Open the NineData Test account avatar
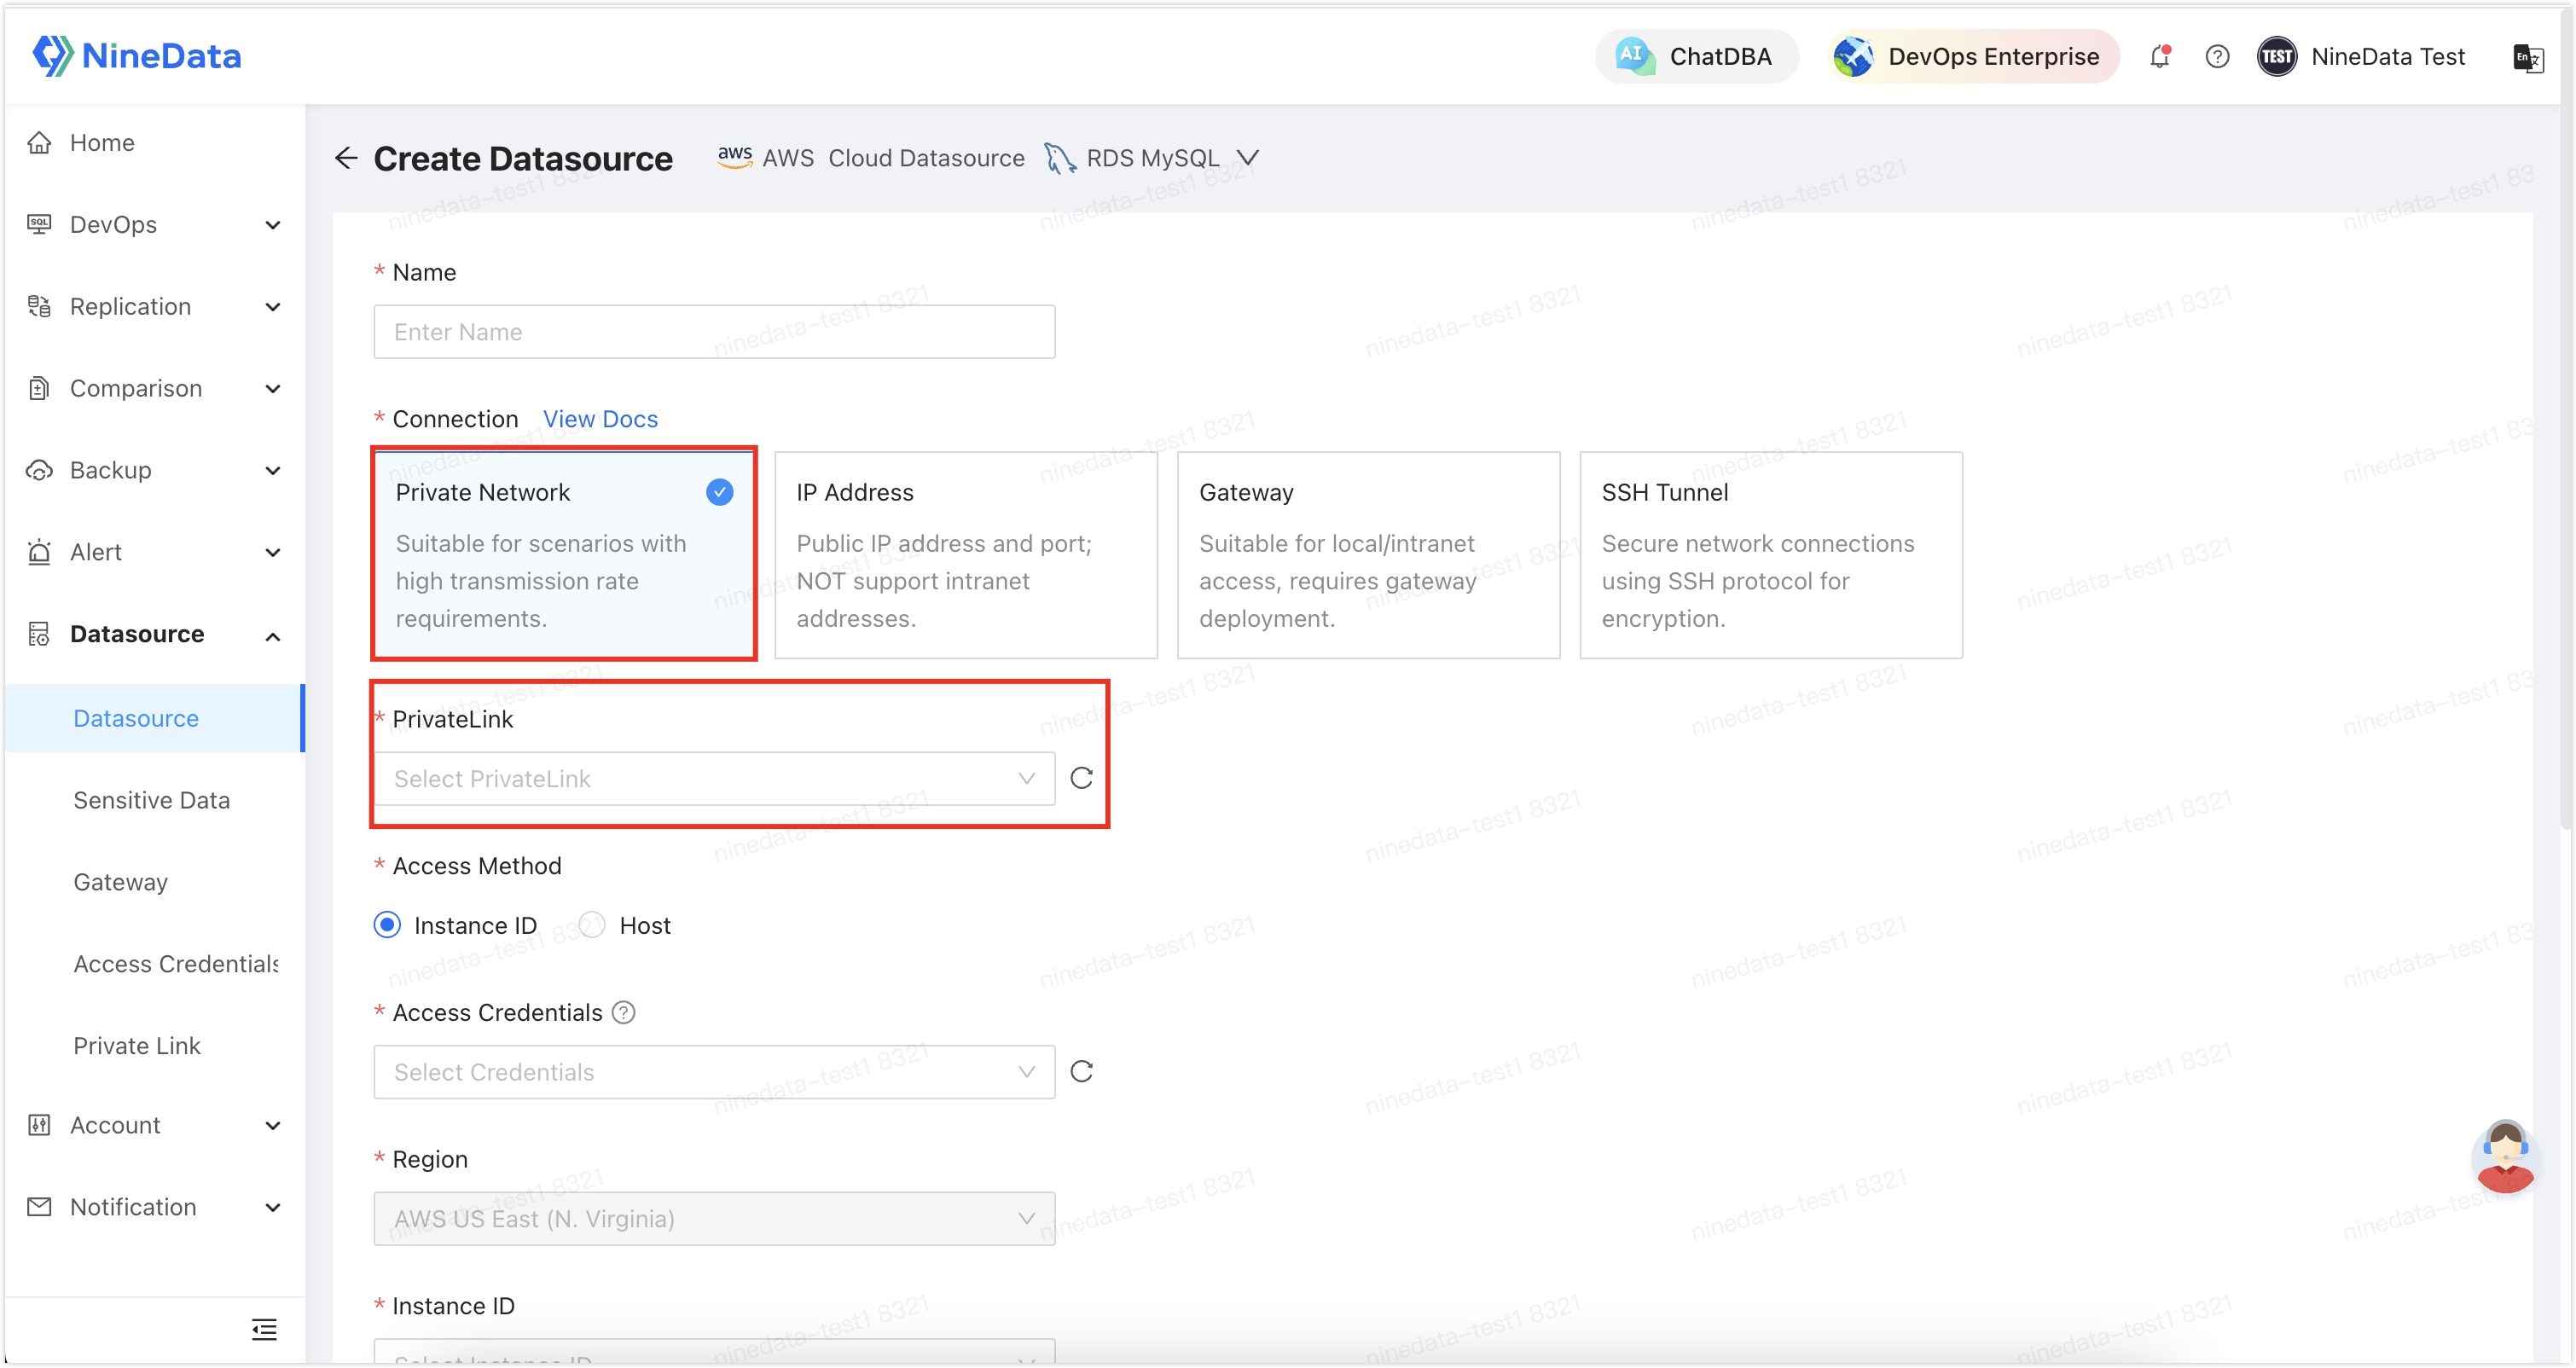Image resolution: width=2576 pixels, height=1368 pixels. click(x=2276, y=56)
